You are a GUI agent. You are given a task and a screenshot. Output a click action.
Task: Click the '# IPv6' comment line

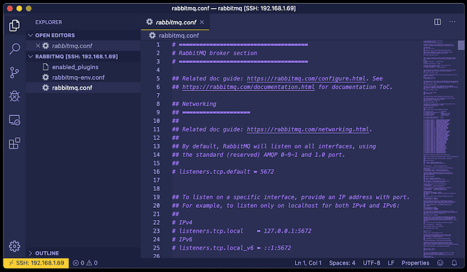[182, 239]
